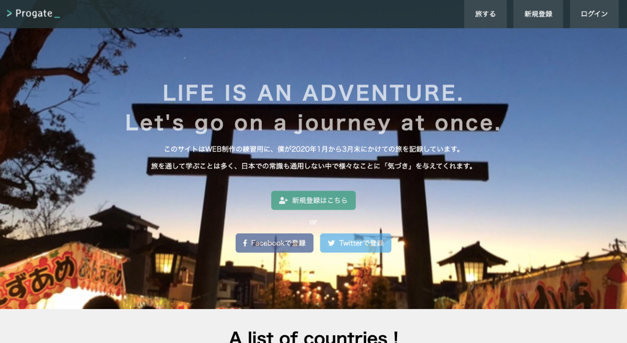This screenshot has width=627, height=343.
Task: Click the paragraph starting このサイトはWEB制作
Action: coord(313,149)
